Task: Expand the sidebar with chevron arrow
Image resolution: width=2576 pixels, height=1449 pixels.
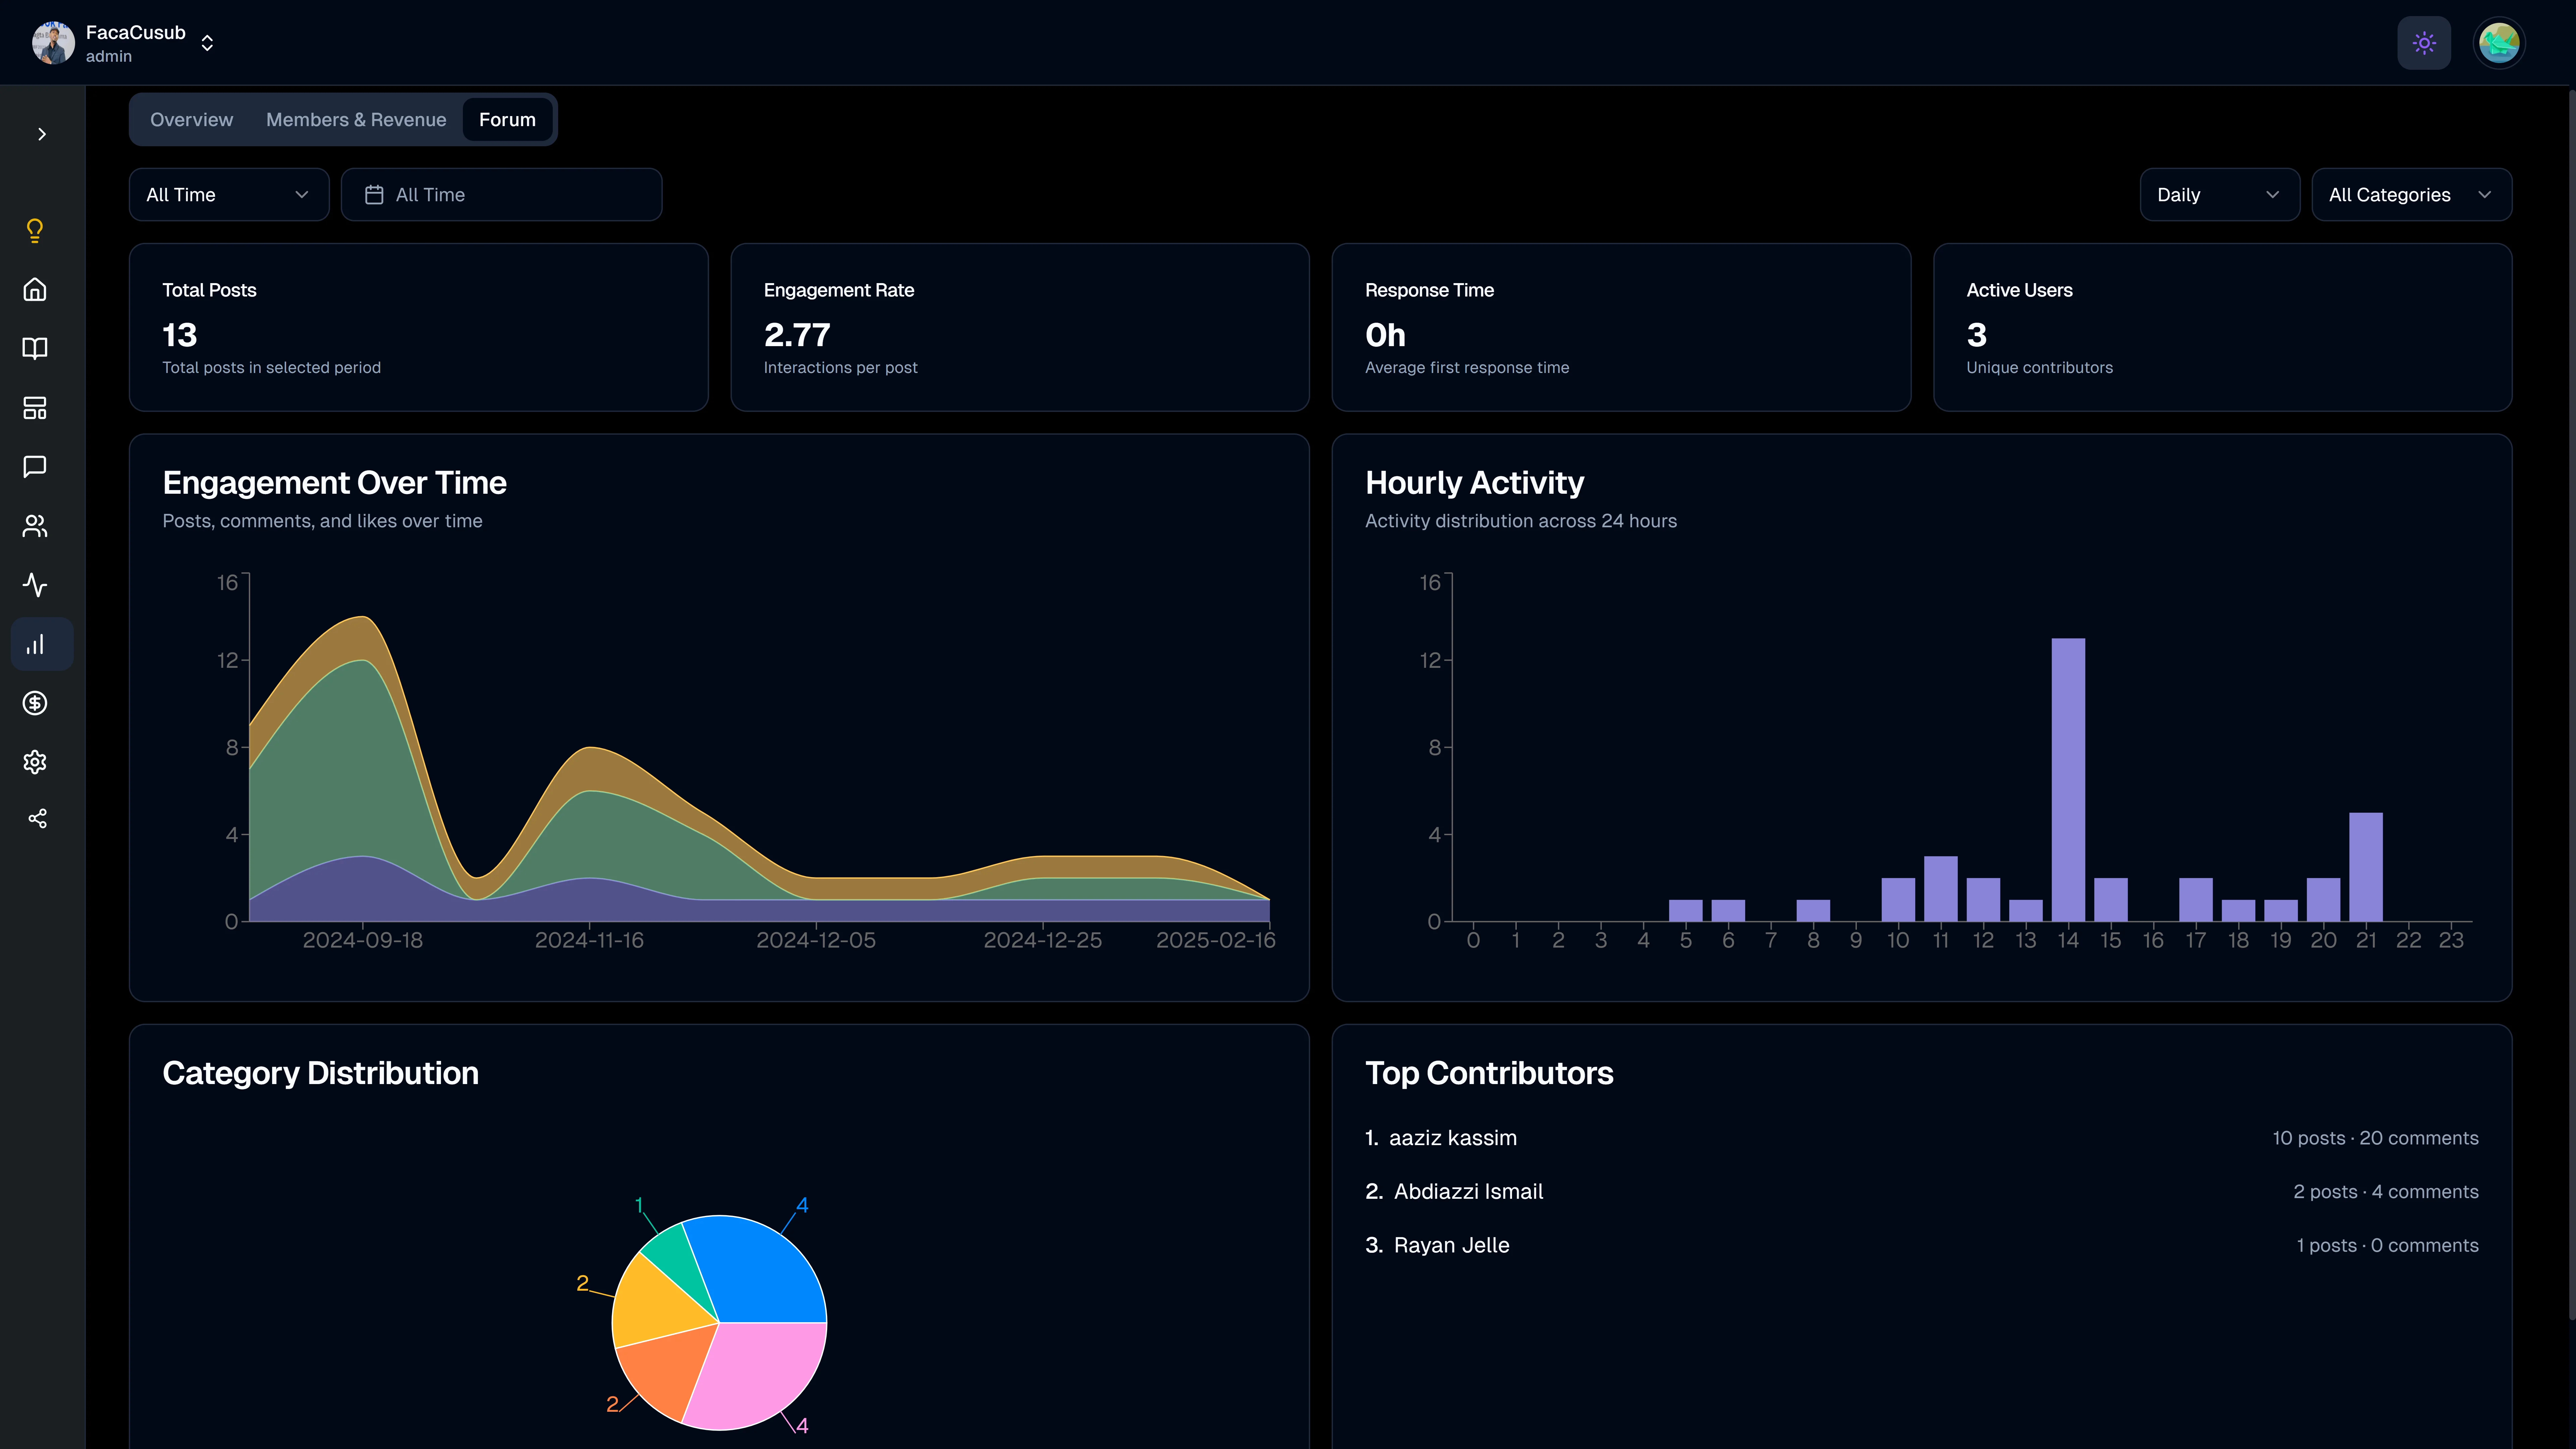Action: (42, 134)
